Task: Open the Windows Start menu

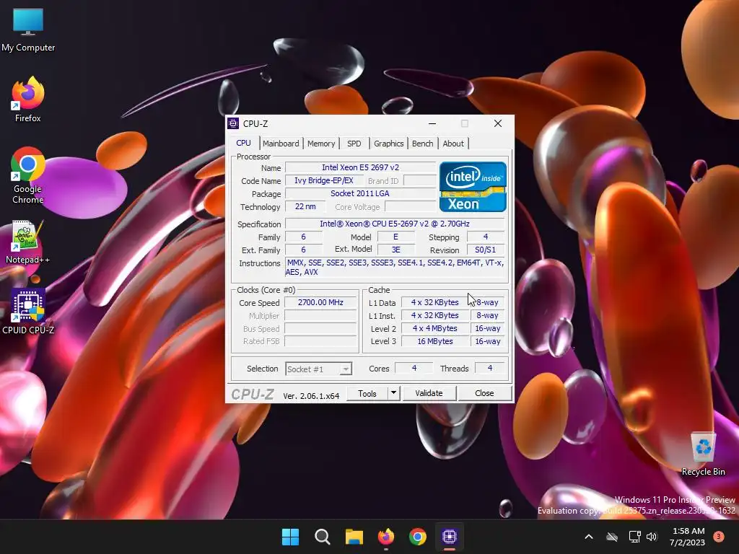Action: 290,537
